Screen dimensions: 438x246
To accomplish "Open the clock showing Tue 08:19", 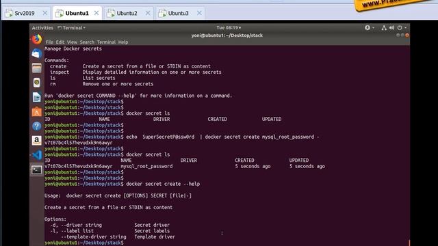I will [x=229, y=27].
